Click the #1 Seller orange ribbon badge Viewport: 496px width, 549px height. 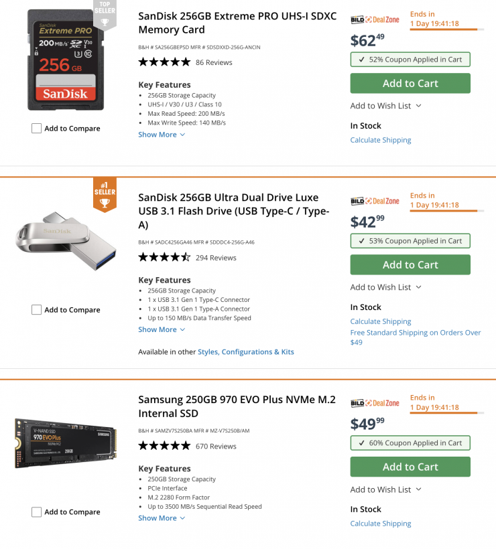pyautogui.click(x=105, y=194)
